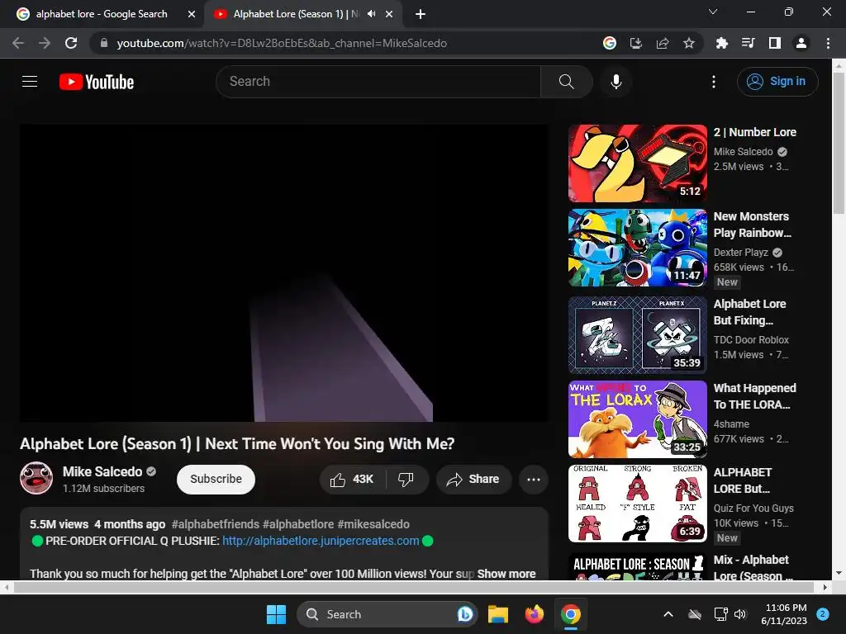Show hidden system tray icons
This screenshot has width=846, height=634.
click(668, 614)
